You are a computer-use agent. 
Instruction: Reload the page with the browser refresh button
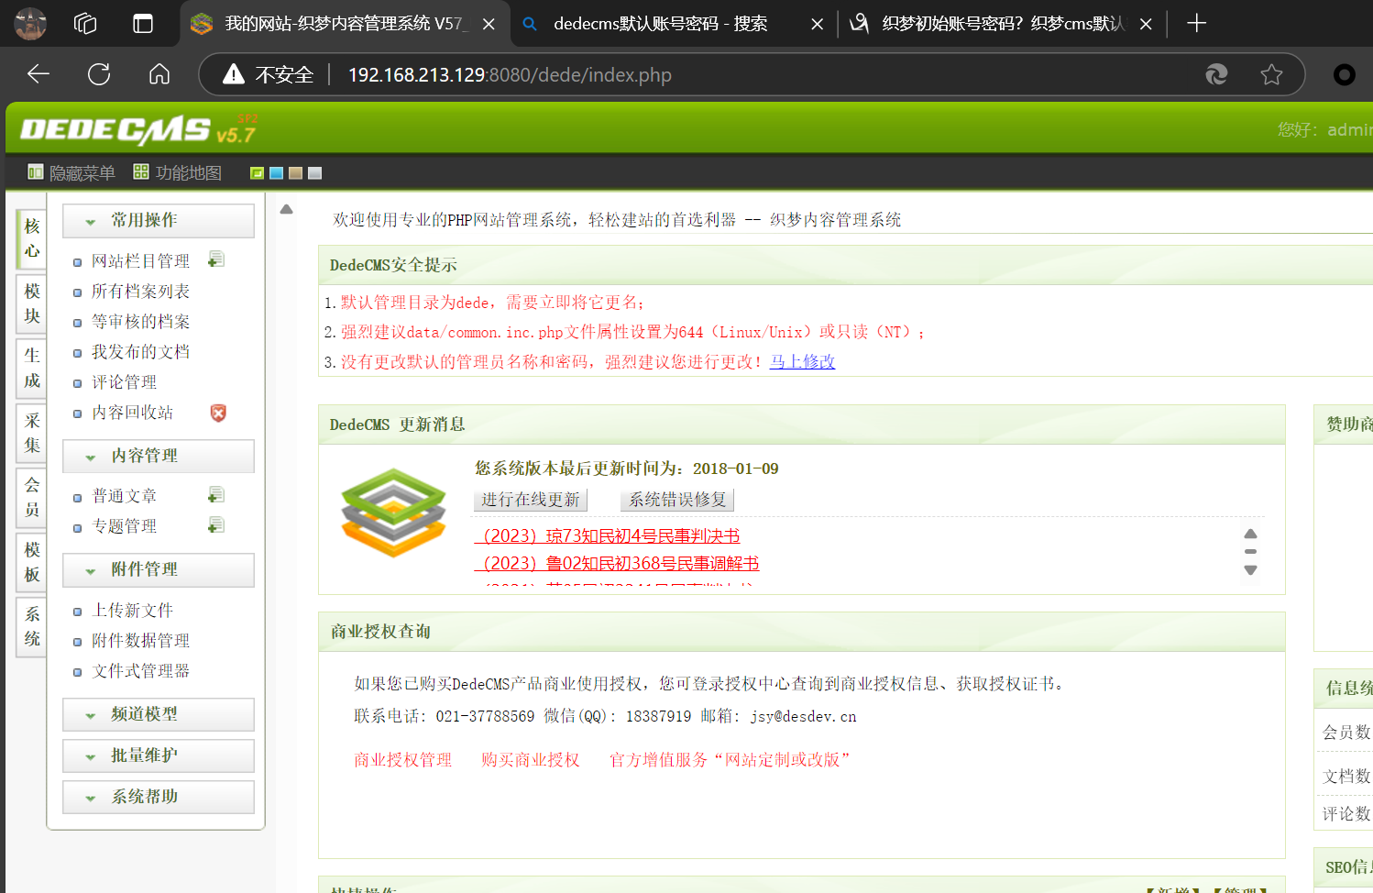click(99, 74)
